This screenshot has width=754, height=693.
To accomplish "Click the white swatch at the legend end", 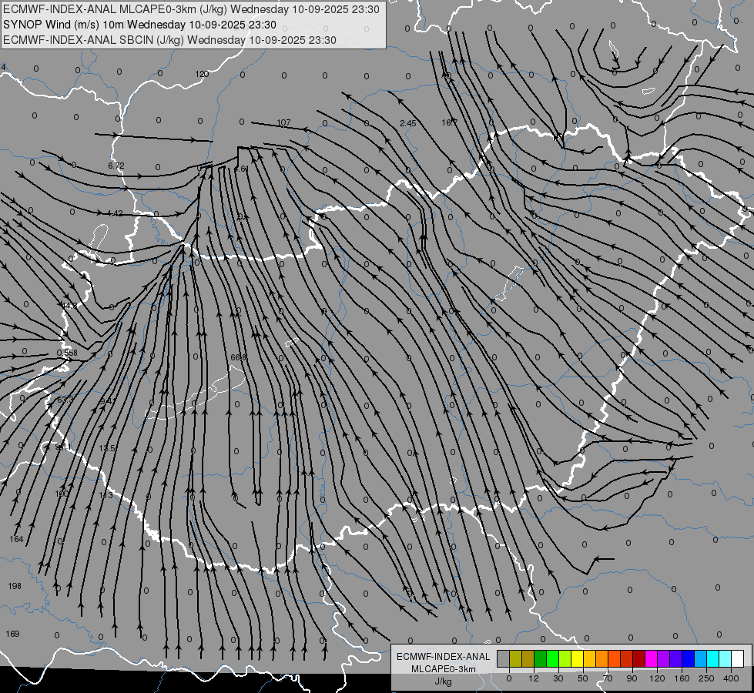I will point(738,658).
